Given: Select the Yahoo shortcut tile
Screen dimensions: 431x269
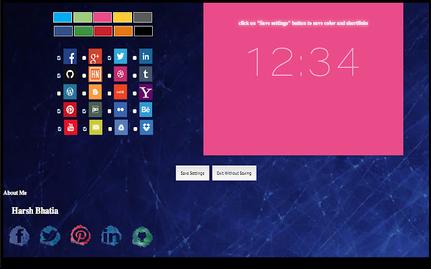Looking at the screenshot, I should tap(146, 92).
